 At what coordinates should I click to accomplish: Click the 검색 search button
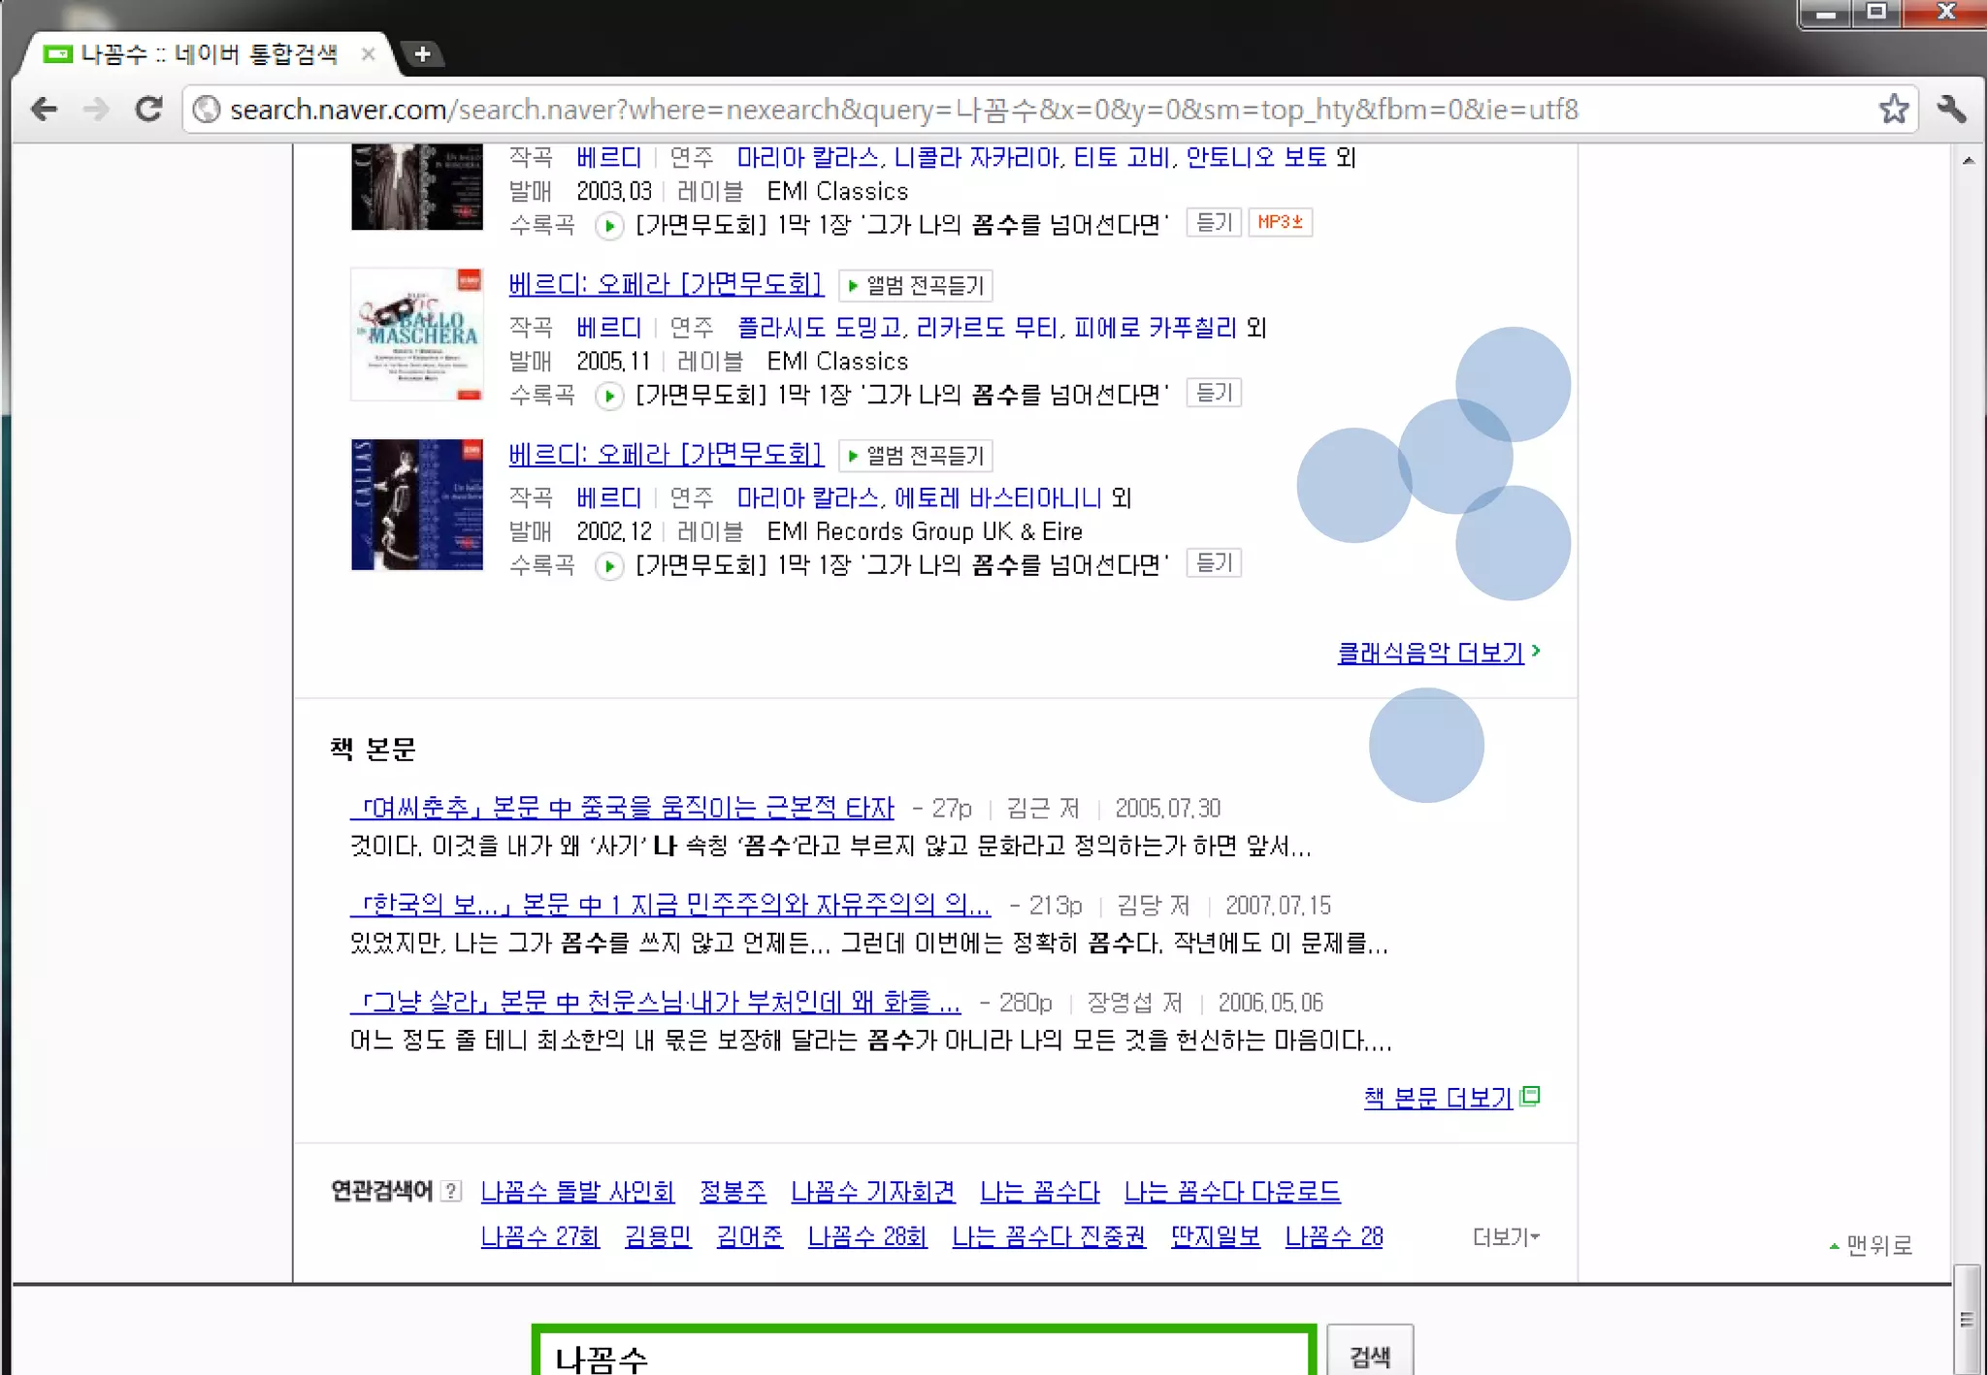click(1369, 1355)
